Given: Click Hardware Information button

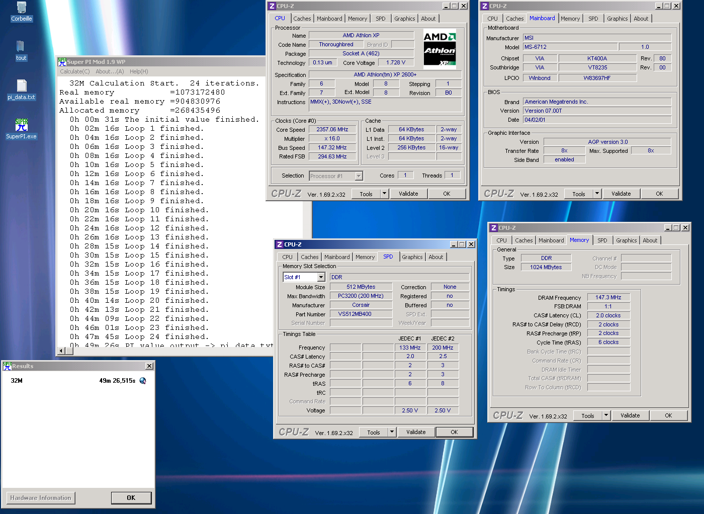Looking at the screenshot, I should [40, 498].
